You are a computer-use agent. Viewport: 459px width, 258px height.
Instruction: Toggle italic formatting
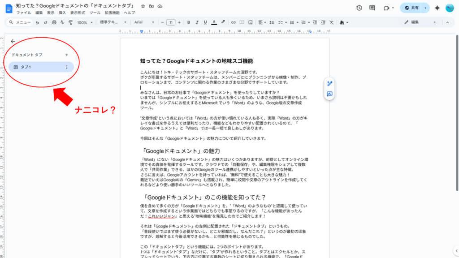tap(197, 22)
